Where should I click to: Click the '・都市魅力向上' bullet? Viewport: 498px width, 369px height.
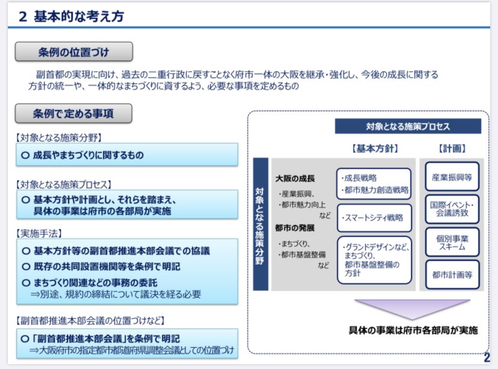tap(302, 205)
